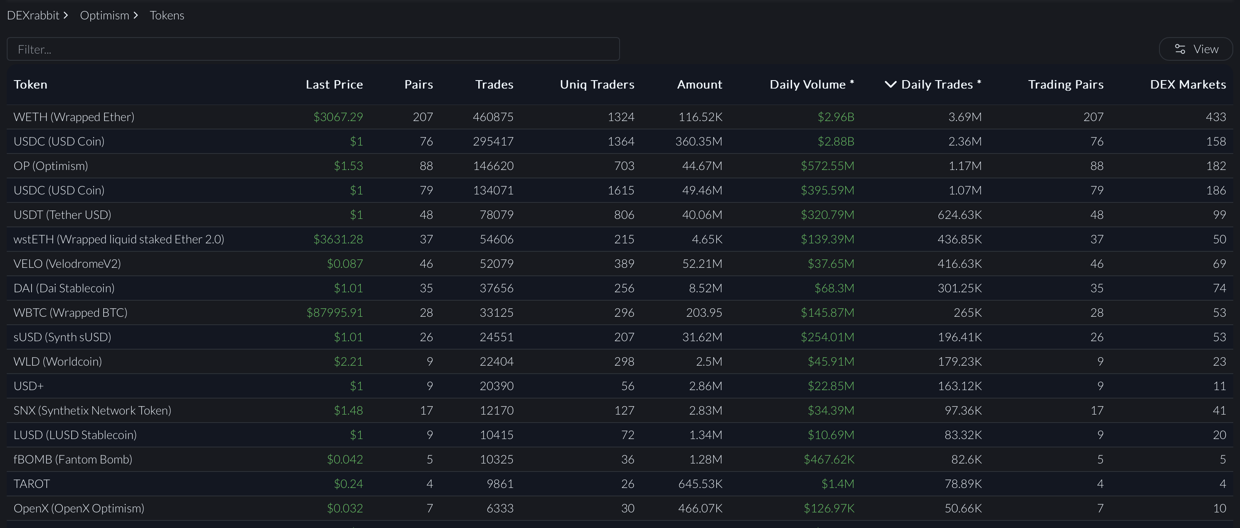The width and height of the screenshot is (1240, 528).
Task: Click OpenX daily trades 50.66K
Action: [x=963, y=508]
